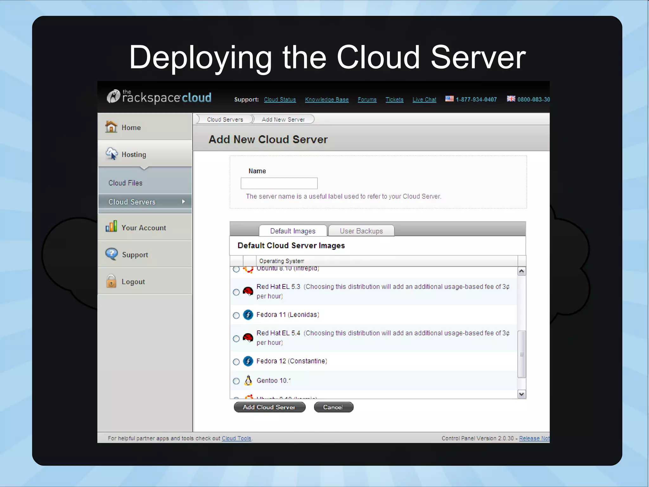
Task: Open Cloud Files in sidebar menu
Action: click(125, 183)
